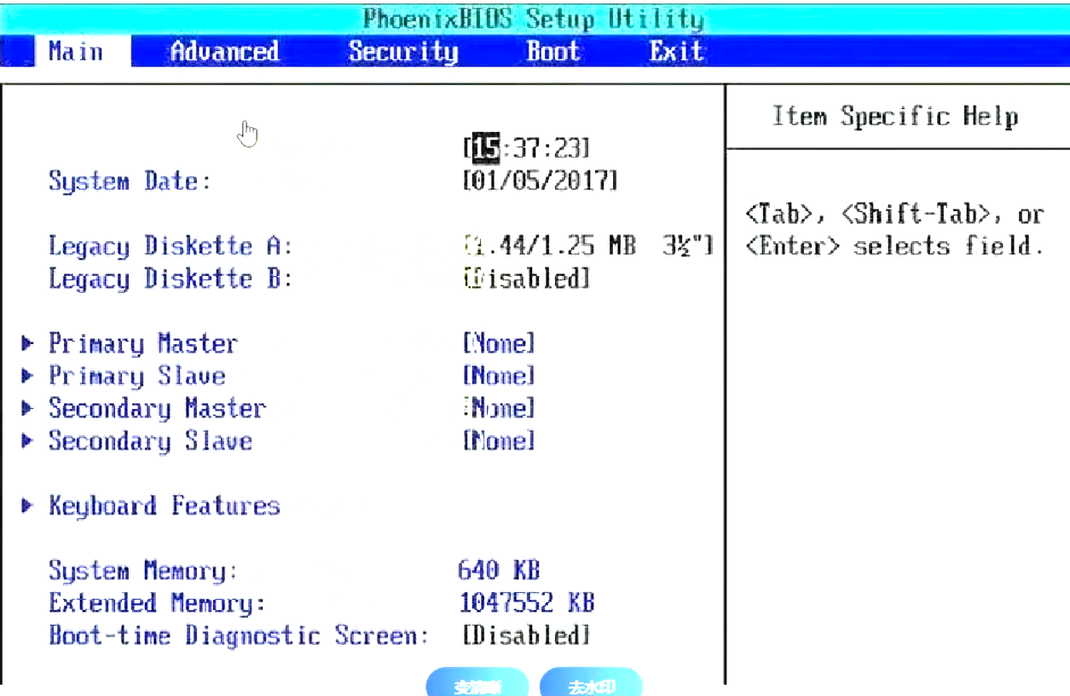Open the Keyboard Features submenu label

tap(164, 506)
